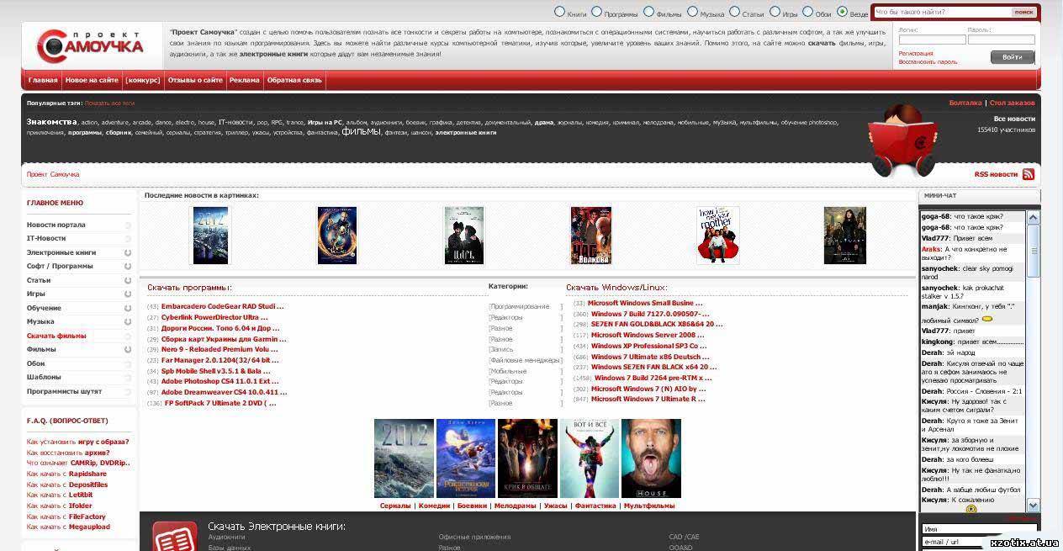Click the RSS feed orange icon
This screenshot has height=551, width=1063.
coord(1028,174)
